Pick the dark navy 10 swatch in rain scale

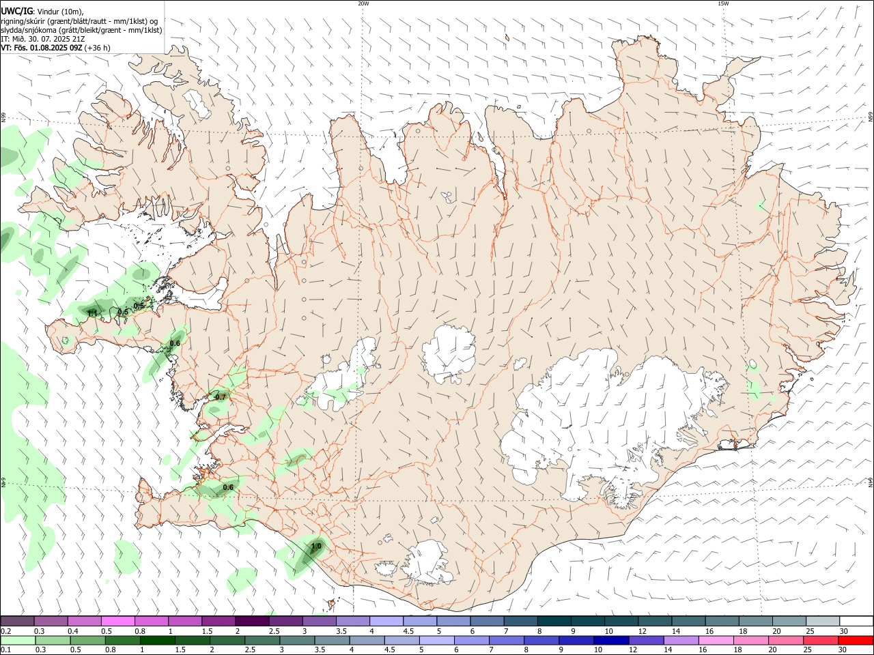(610, 641)
